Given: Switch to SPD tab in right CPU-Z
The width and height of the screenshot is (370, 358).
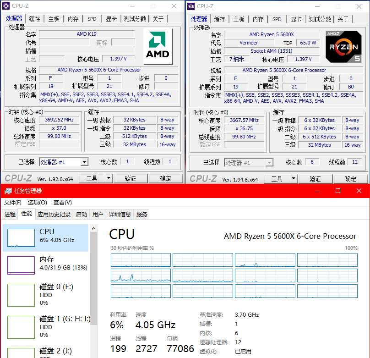Looking at the screenshot, I should pos(277,19).
